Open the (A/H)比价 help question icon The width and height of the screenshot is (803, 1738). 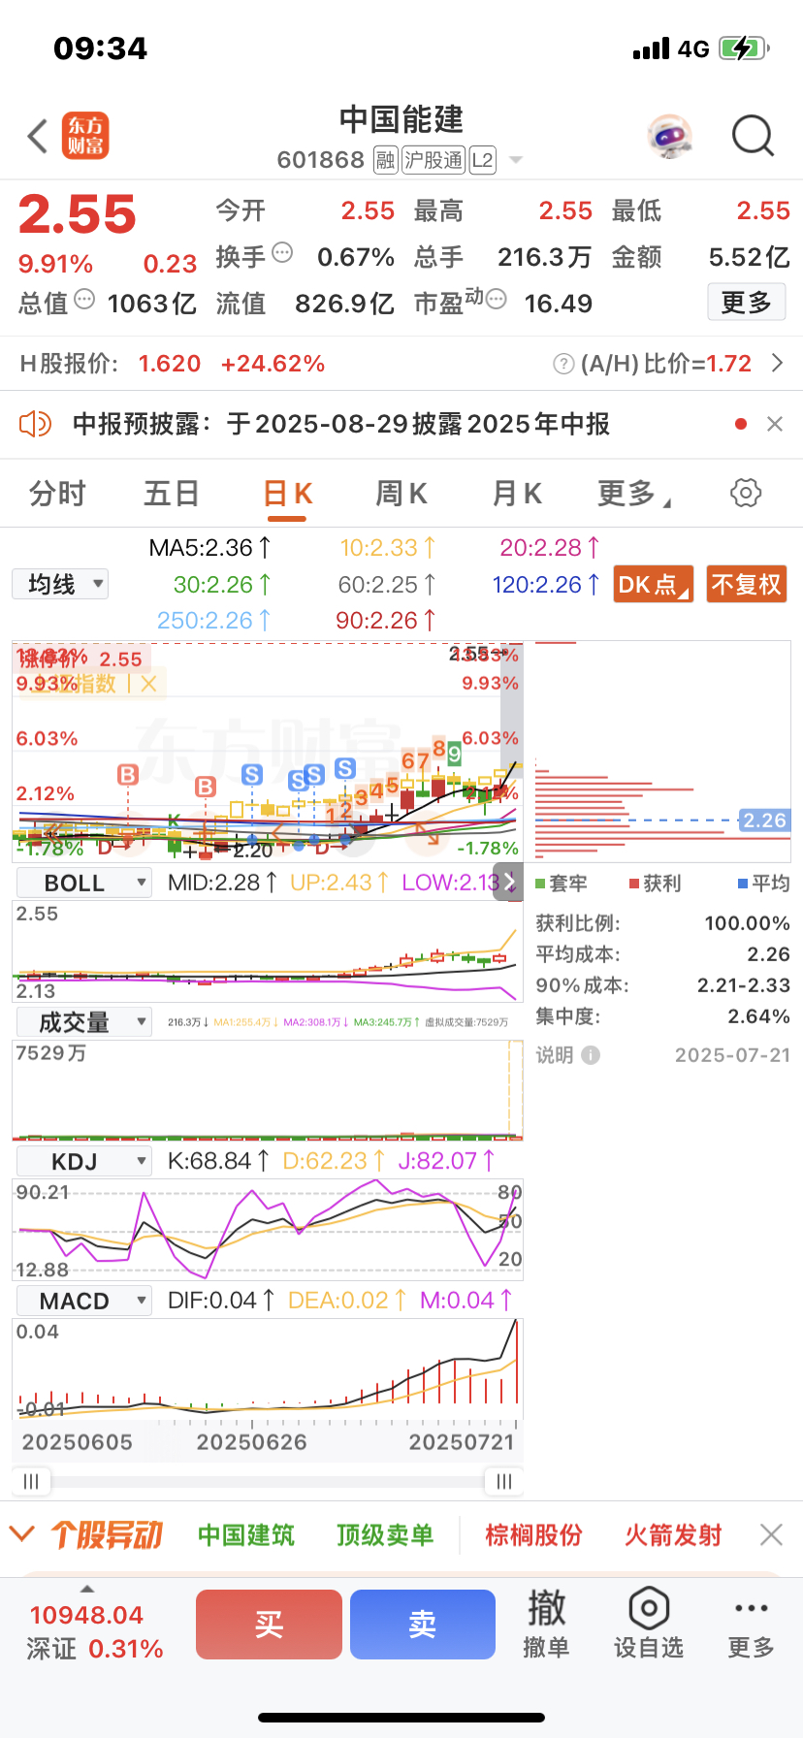pos(563,364)
